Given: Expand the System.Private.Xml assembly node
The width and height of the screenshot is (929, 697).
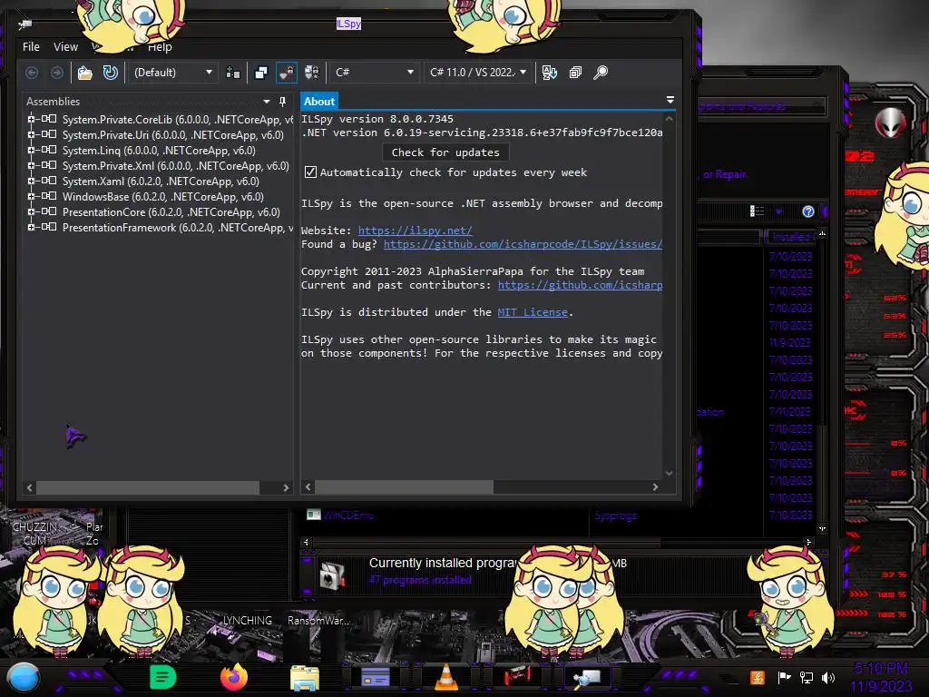Looking at the screenshot, I should coord(31,165).
